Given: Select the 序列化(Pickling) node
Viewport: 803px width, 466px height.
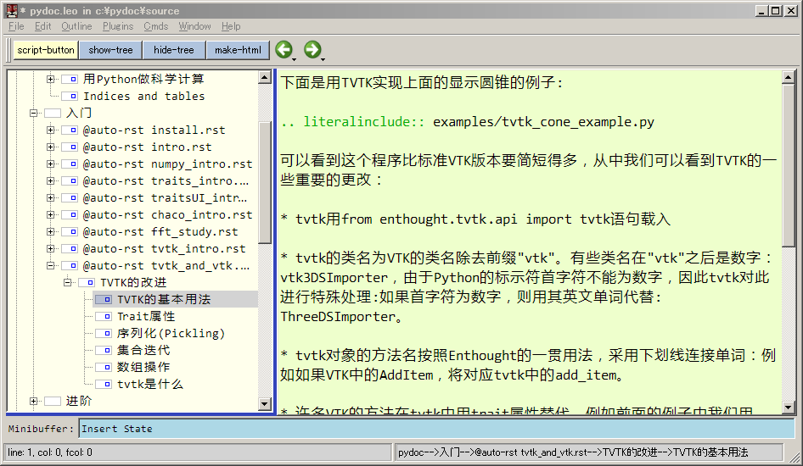Looking at the screenshot, I should tap(171, 334).
